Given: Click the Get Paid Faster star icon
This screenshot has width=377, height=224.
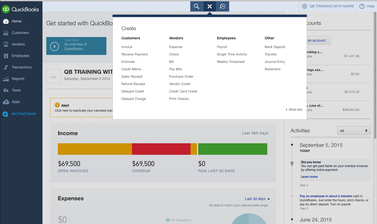Looking at the screenshot, I should pyautogui.click(x=5, y=114).
